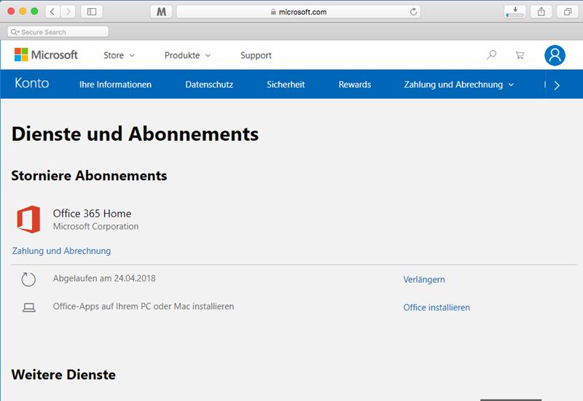Image resolution: width=583 pixels, height=401 pixels.
Task: Expand the Store dropdown menu
Action: pos(119,55)
